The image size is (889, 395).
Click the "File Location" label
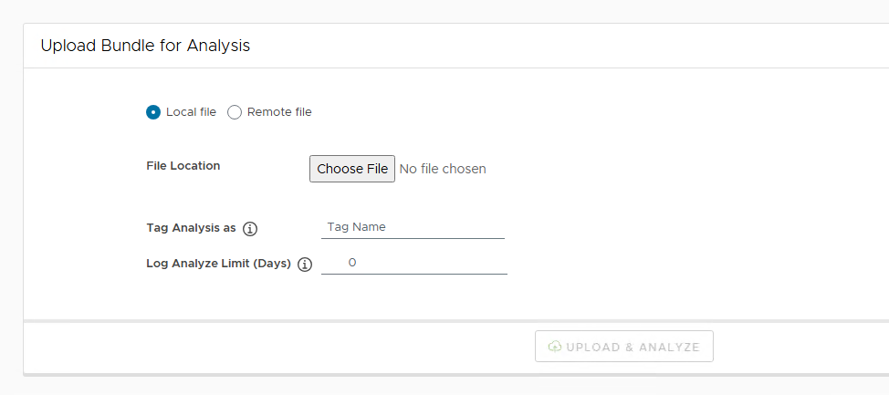183,166
